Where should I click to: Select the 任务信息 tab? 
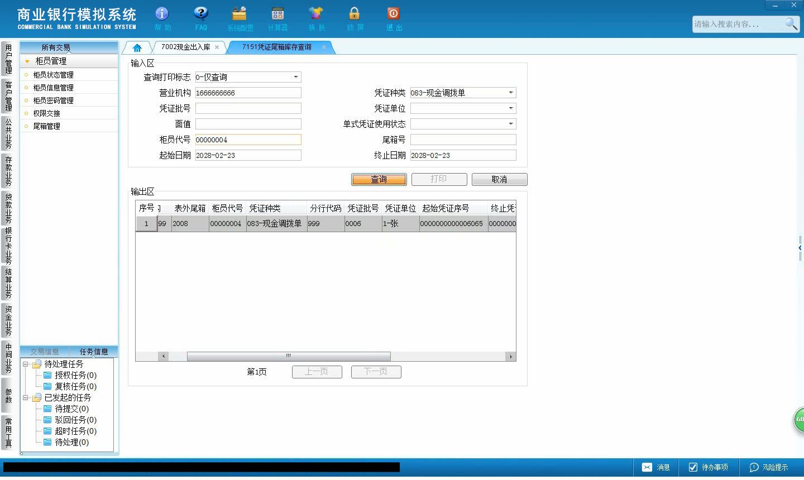[94, 352]
